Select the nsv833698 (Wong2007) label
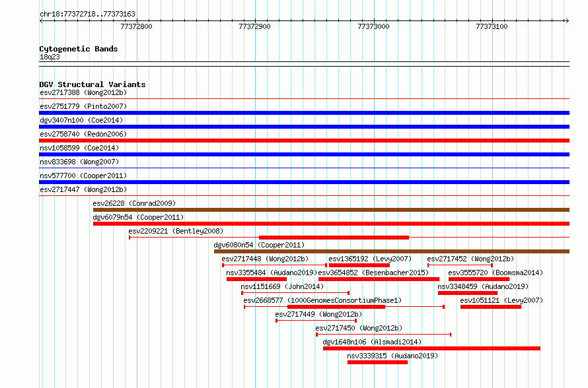Image resolution: width=588 pixels, height=388 pixels. [79, 162]
